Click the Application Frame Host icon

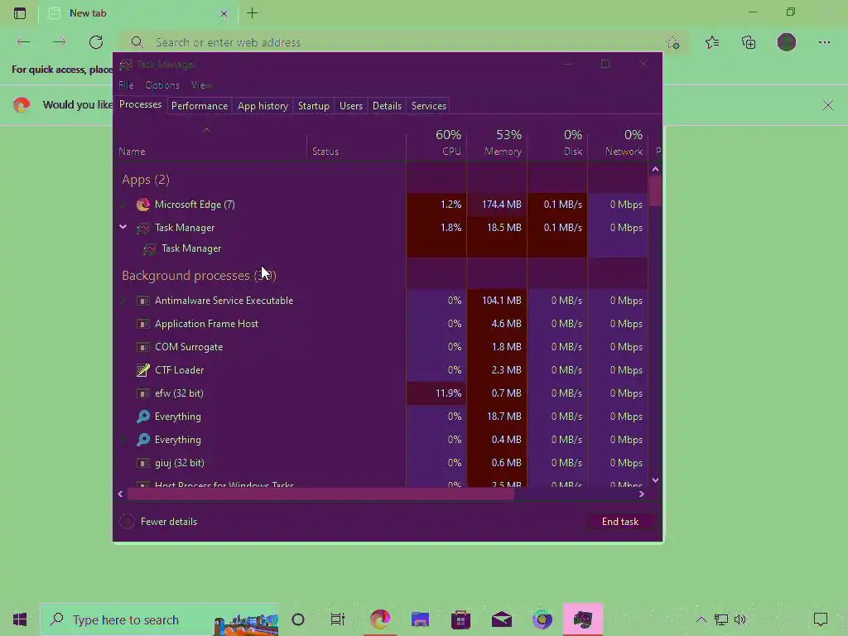[142, 324]
